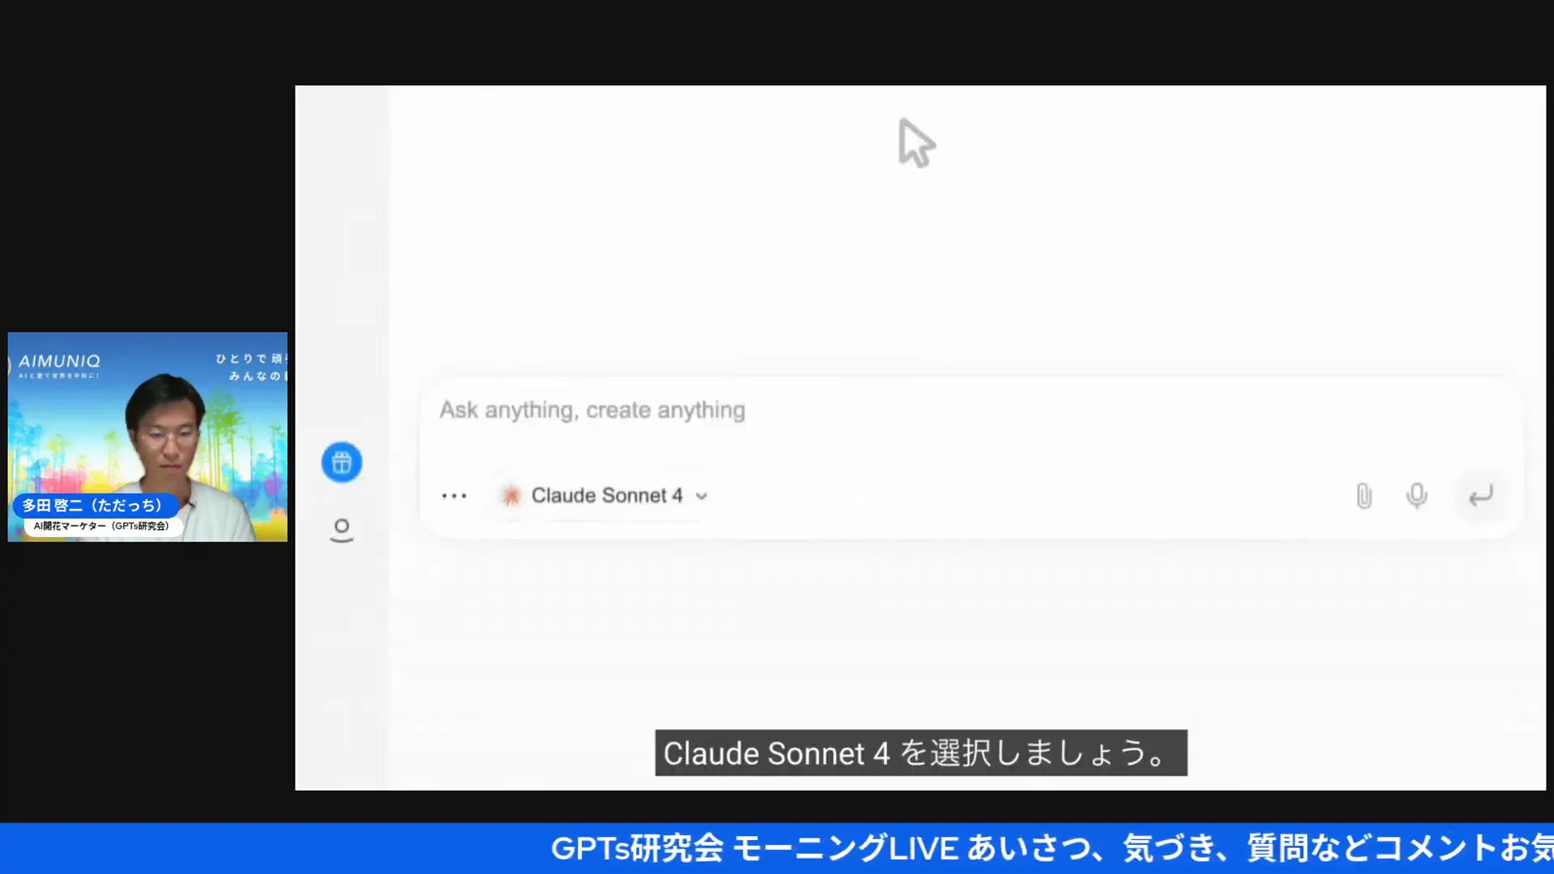Click the scrolling ticker text "GPTs研究会 モーニングLIVE"
Screen dimensions: 1554x874
pyautogui.click(x=754, y=848)
